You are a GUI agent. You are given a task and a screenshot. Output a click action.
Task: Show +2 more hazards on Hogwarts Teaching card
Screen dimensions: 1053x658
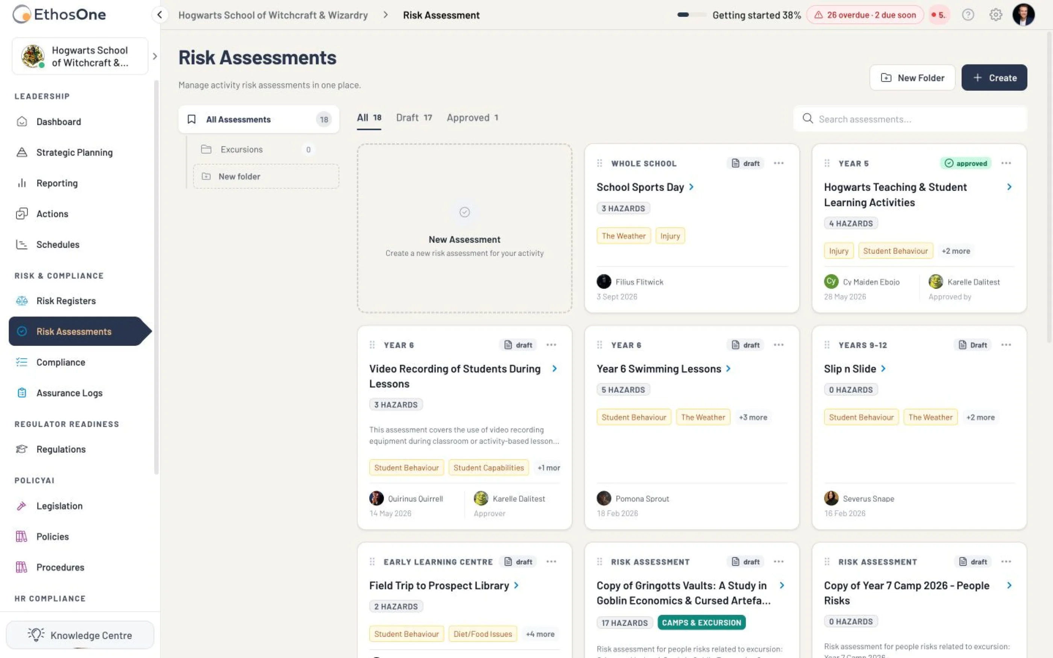pos(956,251)
